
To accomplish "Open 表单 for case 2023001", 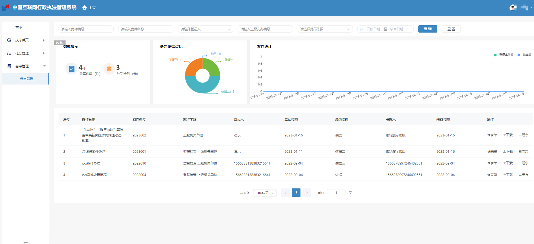I will tap(492, 152).
